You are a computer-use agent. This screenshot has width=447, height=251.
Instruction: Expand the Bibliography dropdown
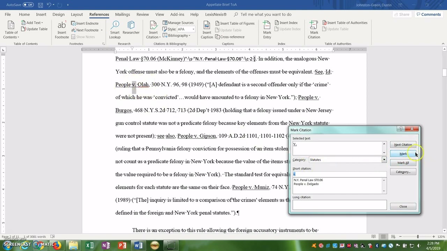pos(177,36)
